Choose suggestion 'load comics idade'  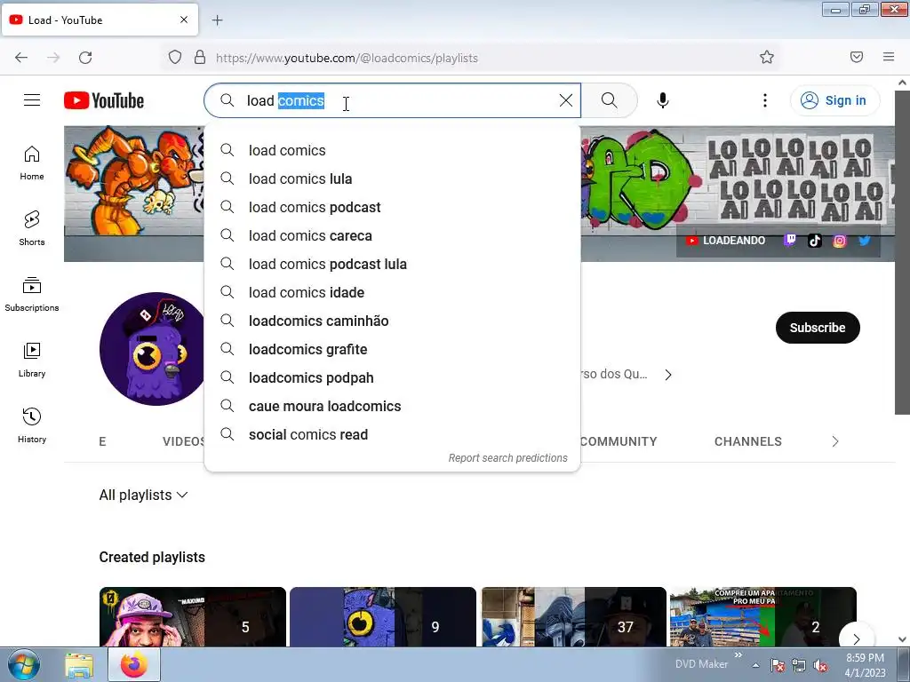tap(392, 292)
